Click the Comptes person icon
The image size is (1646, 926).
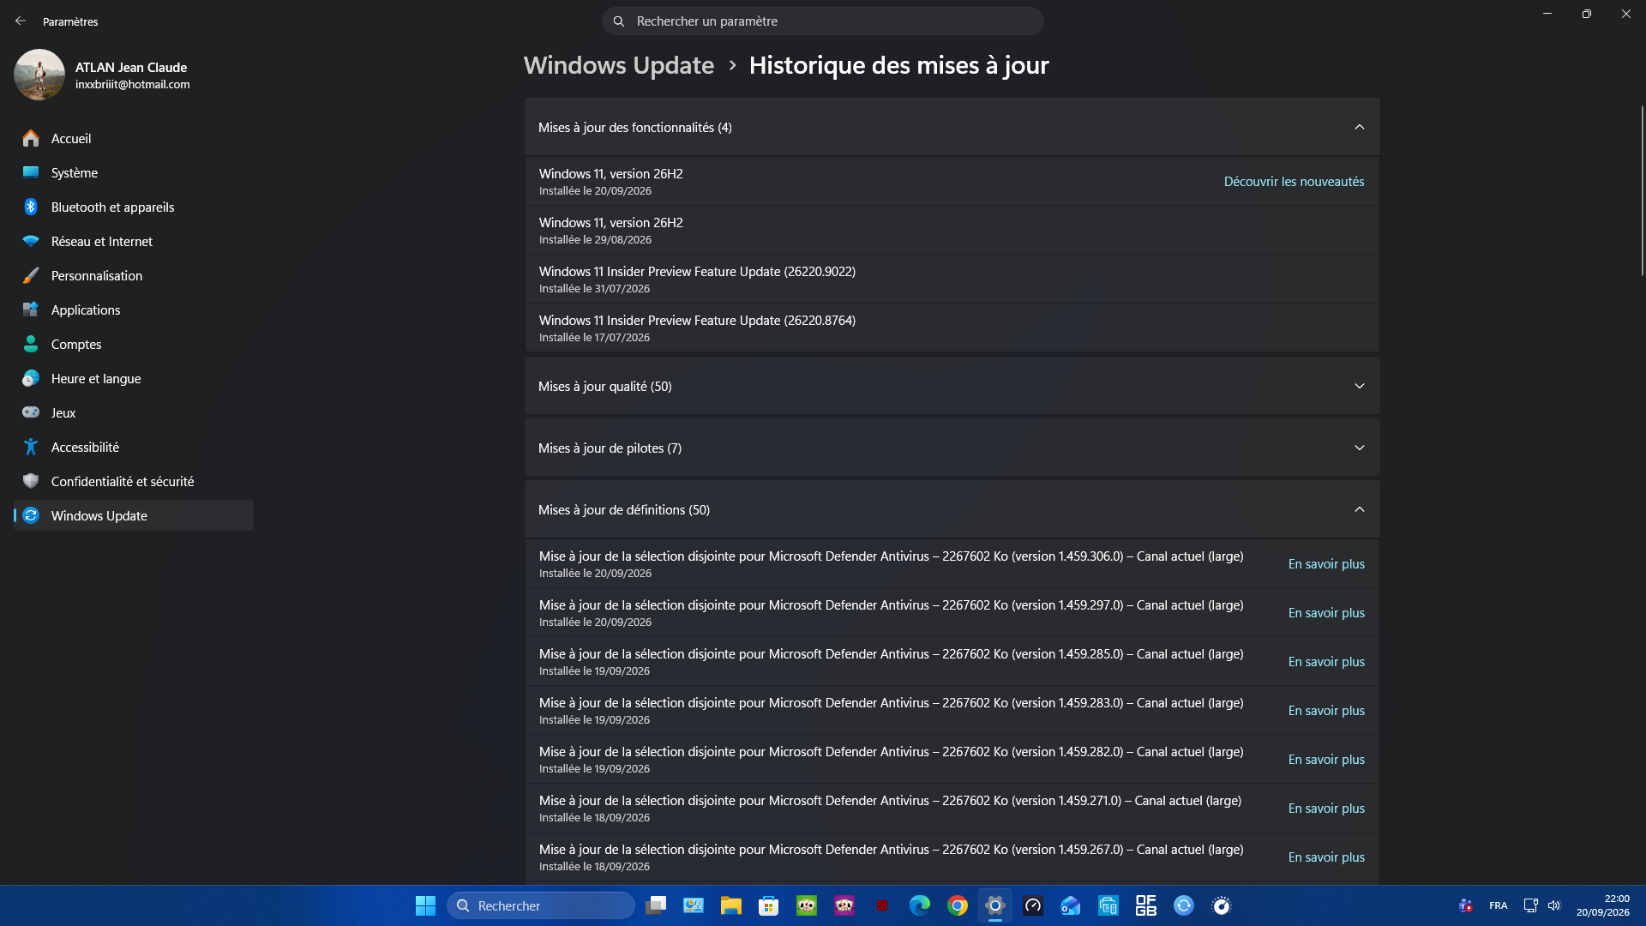pyautogui.click(x=31, y=344)
